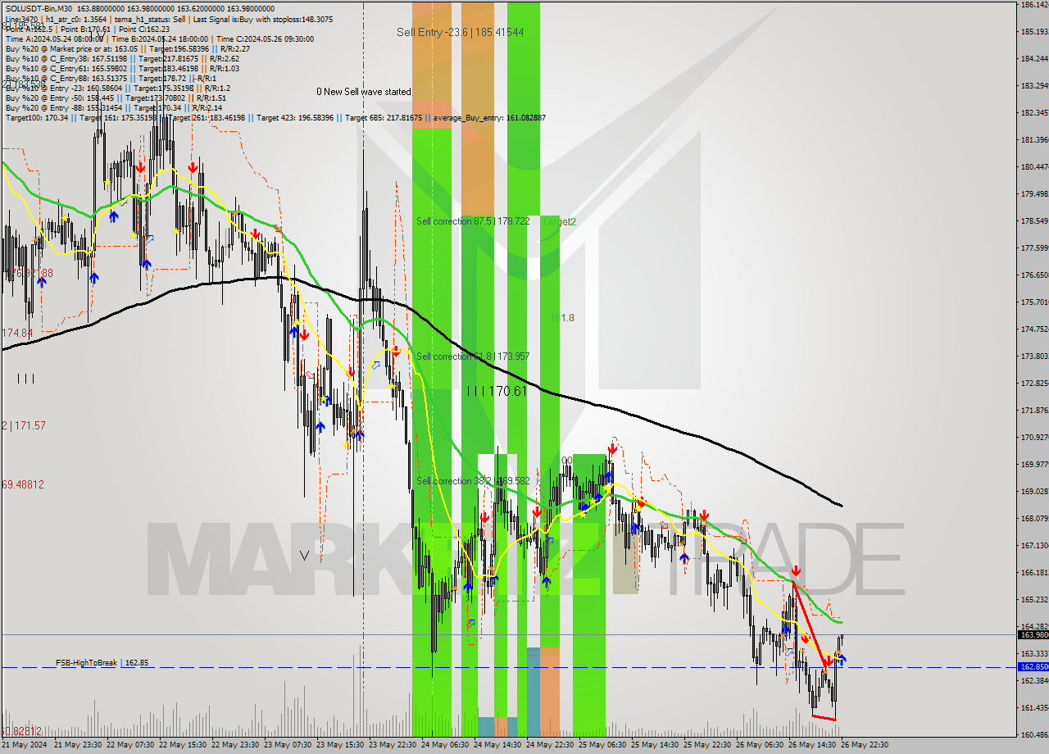Click the red '69.48812' label
1049x754 pixels.
coord(22,484)
